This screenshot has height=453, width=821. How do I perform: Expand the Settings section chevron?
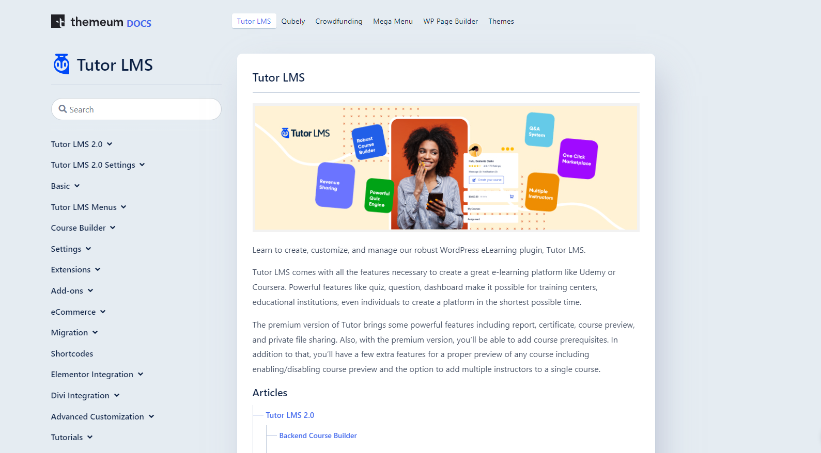coord(88,249)
